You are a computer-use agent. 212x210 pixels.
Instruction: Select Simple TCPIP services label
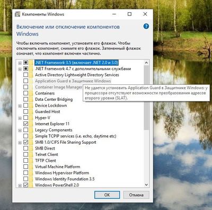click(x=76, y=136)
